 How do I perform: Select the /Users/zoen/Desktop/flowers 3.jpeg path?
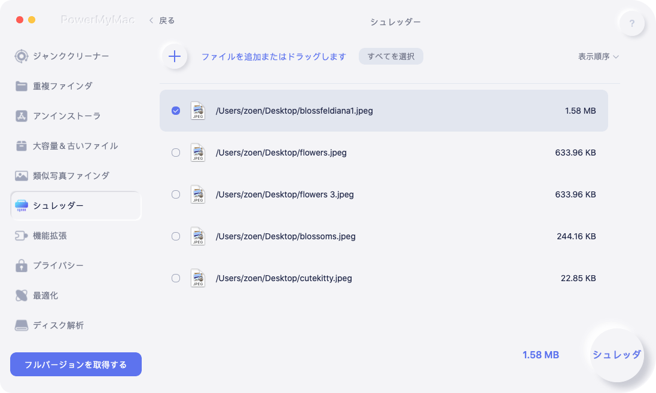coord(285,194)
